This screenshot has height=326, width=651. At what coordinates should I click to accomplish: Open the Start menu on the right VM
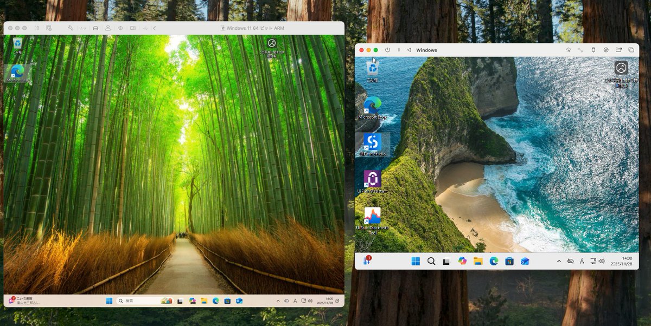415,261
